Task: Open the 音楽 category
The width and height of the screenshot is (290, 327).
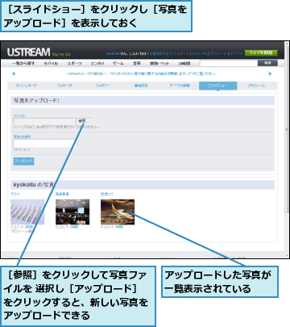Action: 137,64
